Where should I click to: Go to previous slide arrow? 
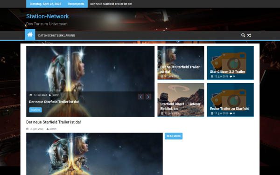coord(141,97)
